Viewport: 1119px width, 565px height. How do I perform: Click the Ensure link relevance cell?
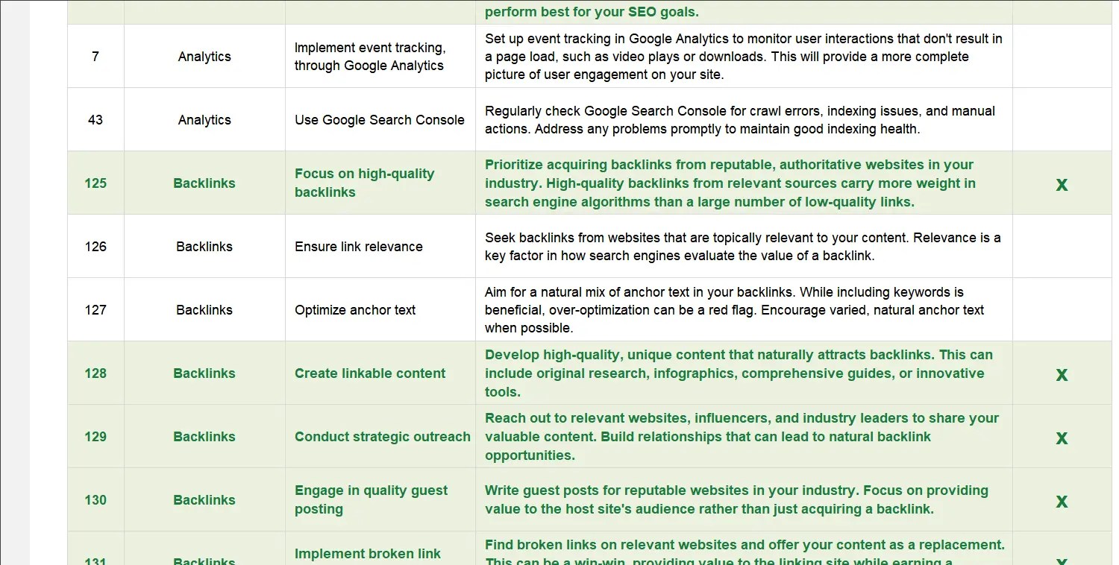tap(380, 247)
